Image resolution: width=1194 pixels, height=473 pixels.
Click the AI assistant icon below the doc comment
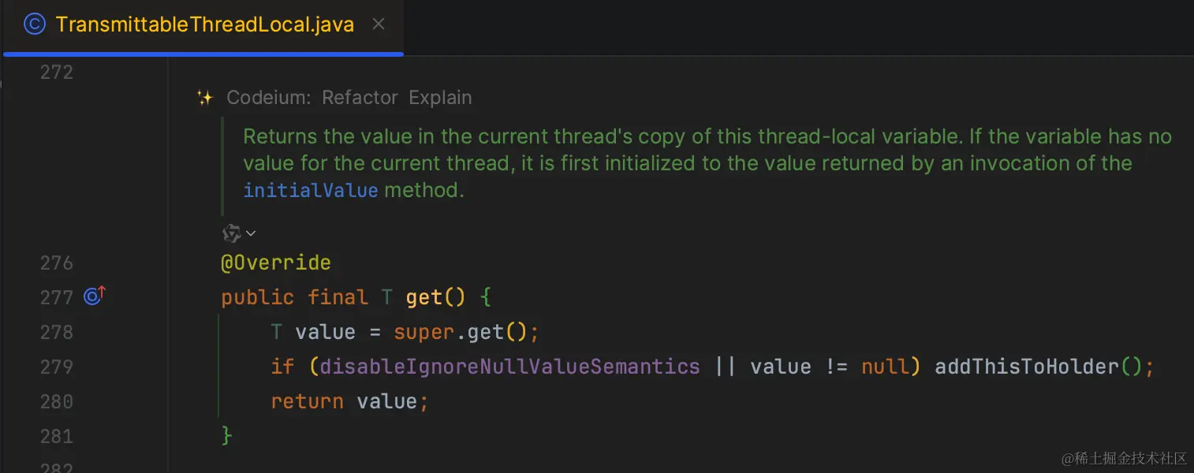(x=231, y=233)
